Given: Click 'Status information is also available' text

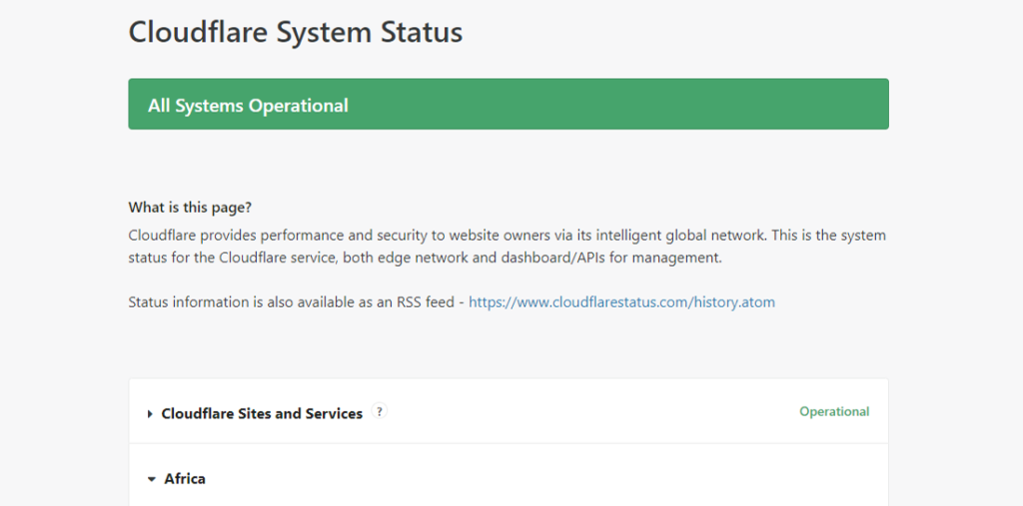Looking at the screenshot, I should tap(240, 302).
